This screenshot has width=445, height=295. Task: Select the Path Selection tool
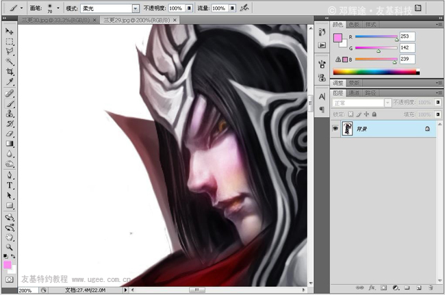tap(10, 196)
